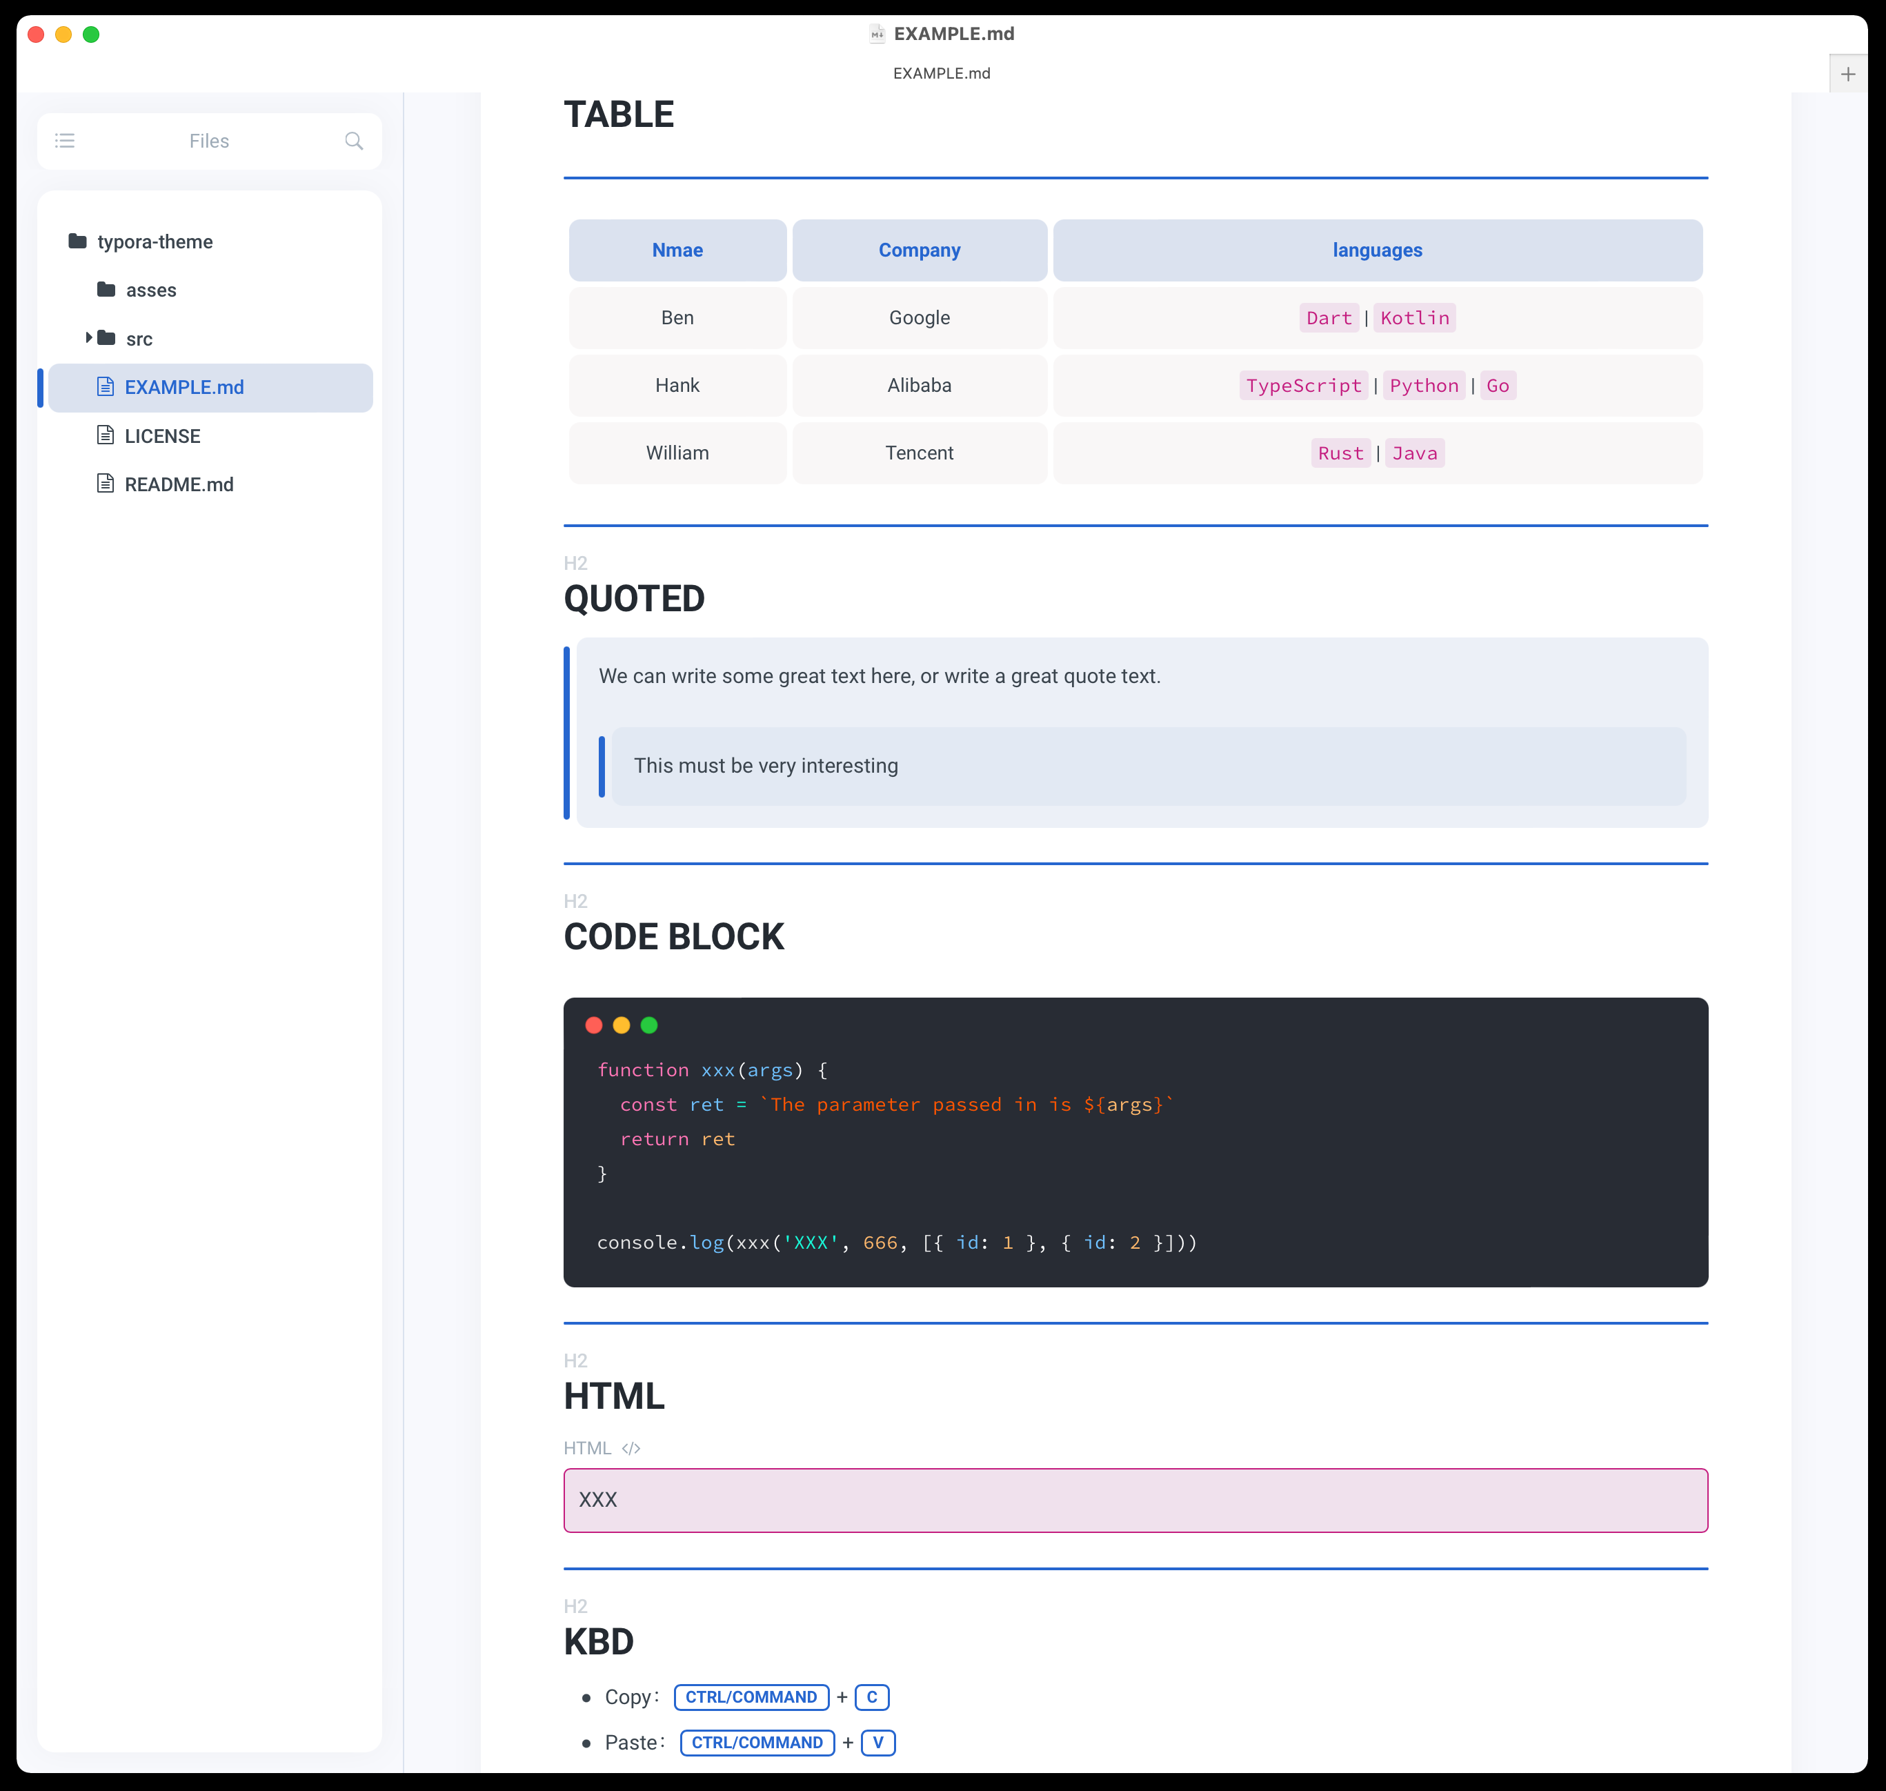Select EXAMPLE.md in the file tree
This screenshot has height=1791, width=1886.
tap(184, 388)
